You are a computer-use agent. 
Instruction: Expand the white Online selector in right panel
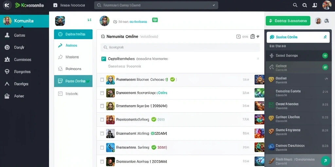(x=298, y=37)
